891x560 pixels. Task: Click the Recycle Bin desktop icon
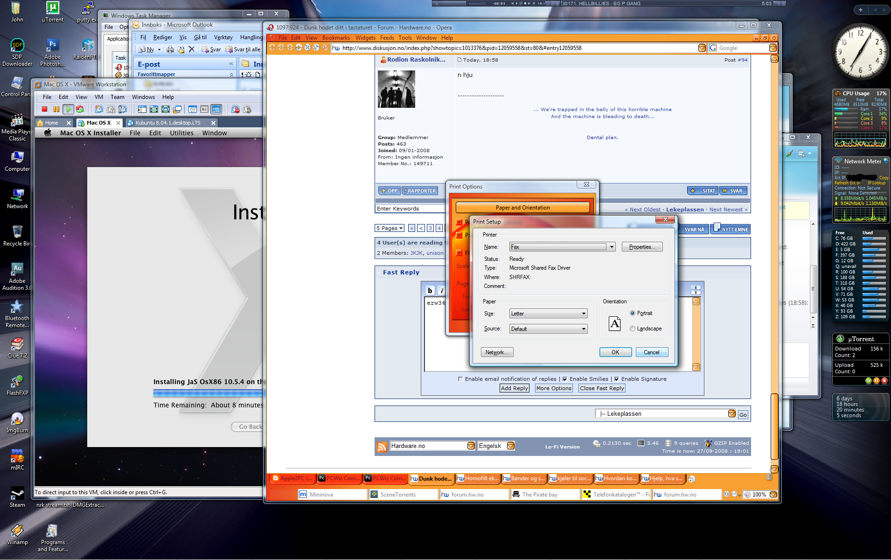(17, 236)
